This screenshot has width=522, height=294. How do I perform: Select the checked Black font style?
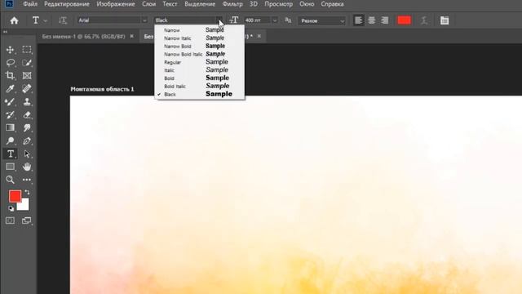click(x=199, y=94)
